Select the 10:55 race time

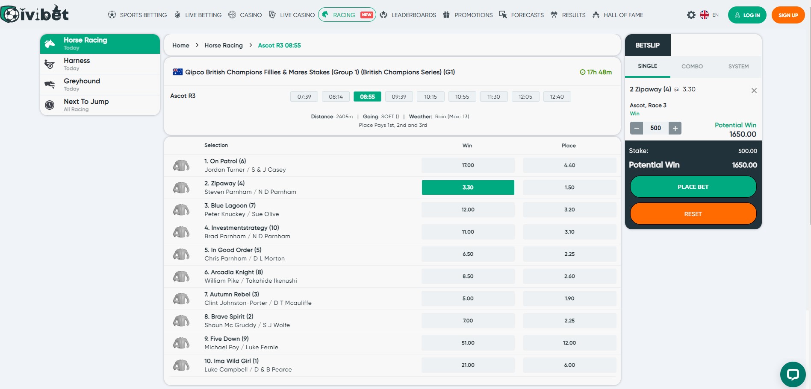[x=462, y=97]
